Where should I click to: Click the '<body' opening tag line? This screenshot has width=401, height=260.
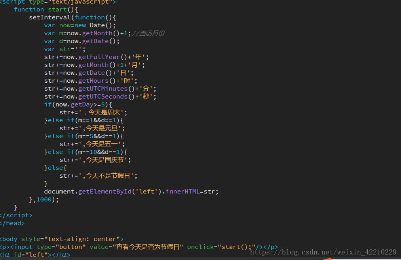point(62,239)
